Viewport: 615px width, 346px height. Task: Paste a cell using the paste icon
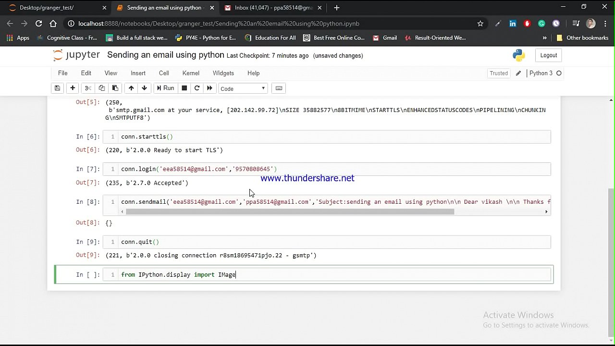click(115, 88)
